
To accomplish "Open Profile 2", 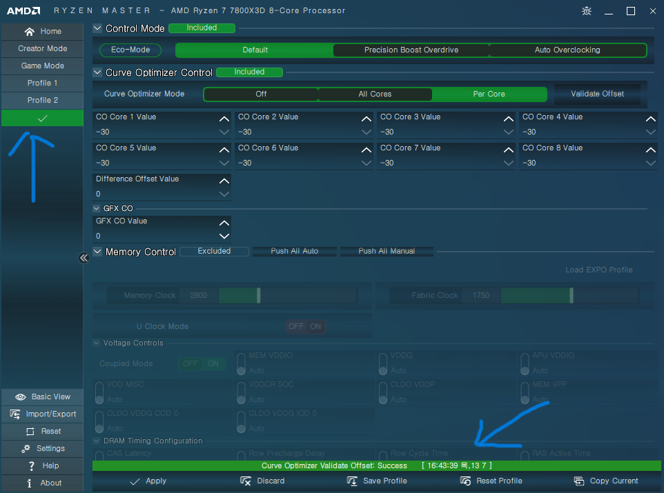I will coord(42,100).
